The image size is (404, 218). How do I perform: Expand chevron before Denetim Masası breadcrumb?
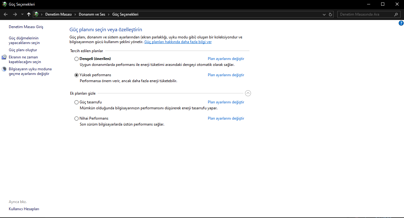coord(42,14)
